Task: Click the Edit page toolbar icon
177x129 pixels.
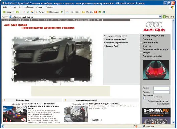Action: (x=77, y=12)
